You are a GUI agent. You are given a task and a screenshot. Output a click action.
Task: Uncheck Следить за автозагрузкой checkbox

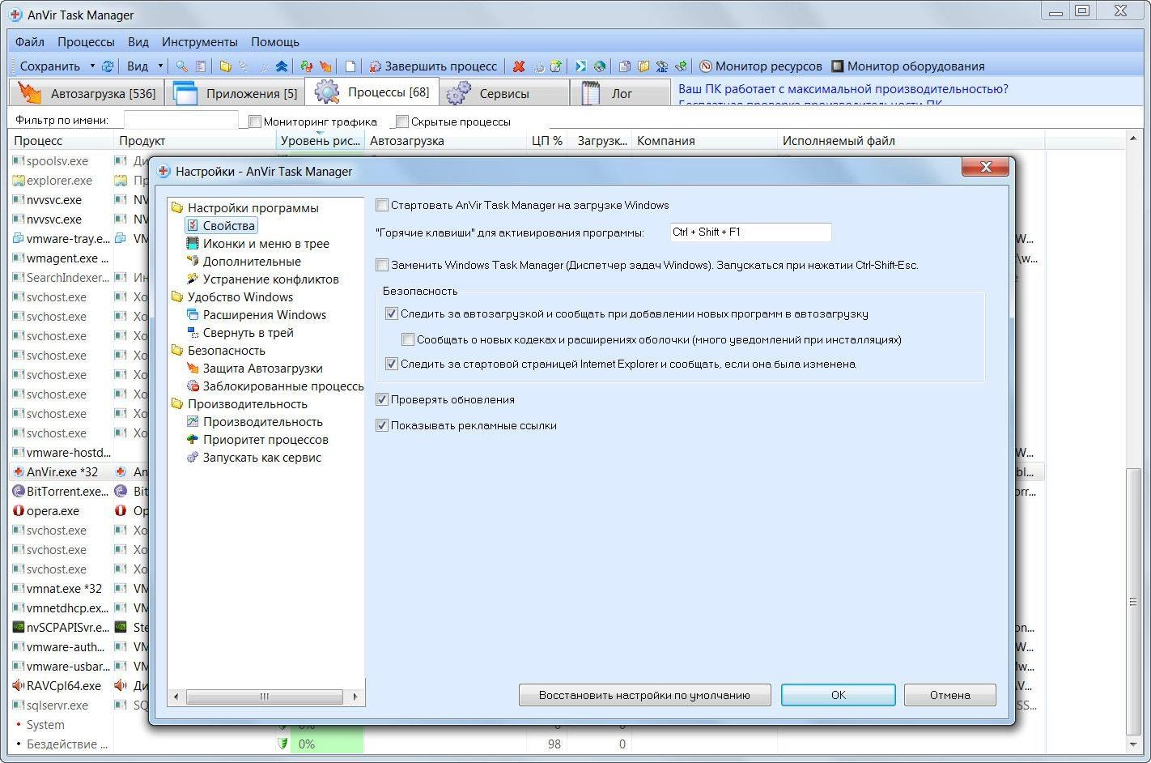pos(392,313)
